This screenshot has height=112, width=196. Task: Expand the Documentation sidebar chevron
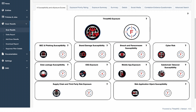tap(27, 54)
